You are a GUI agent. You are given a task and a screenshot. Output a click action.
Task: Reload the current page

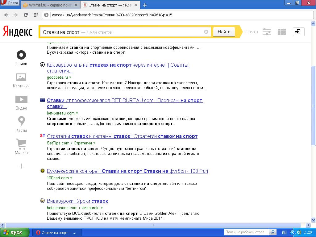pyautogui.click(x=26, y=15)
